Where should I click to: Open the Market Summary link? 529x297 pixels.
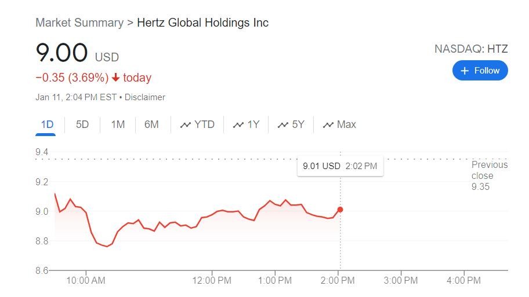(x=79, y=23)
